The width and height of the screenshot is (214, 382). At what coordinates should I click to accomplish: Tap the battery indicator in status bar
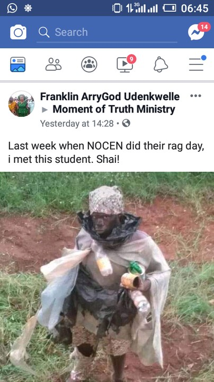pyautogui.click(x=170, y=8)
